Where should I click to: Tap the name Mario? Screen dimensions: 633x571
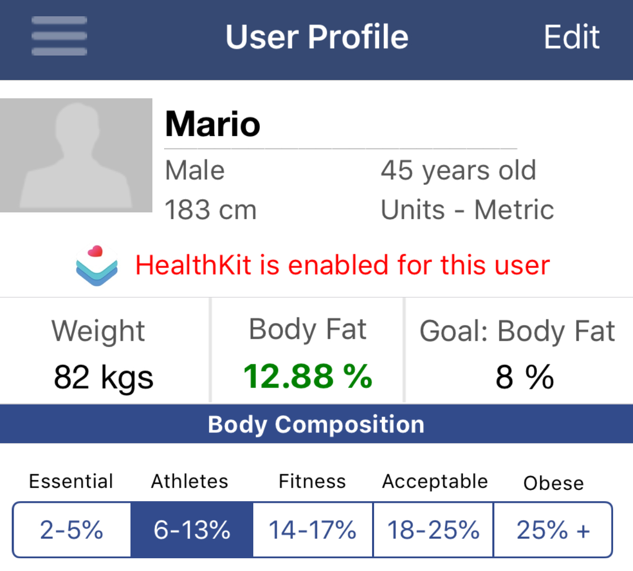point(213,124)
